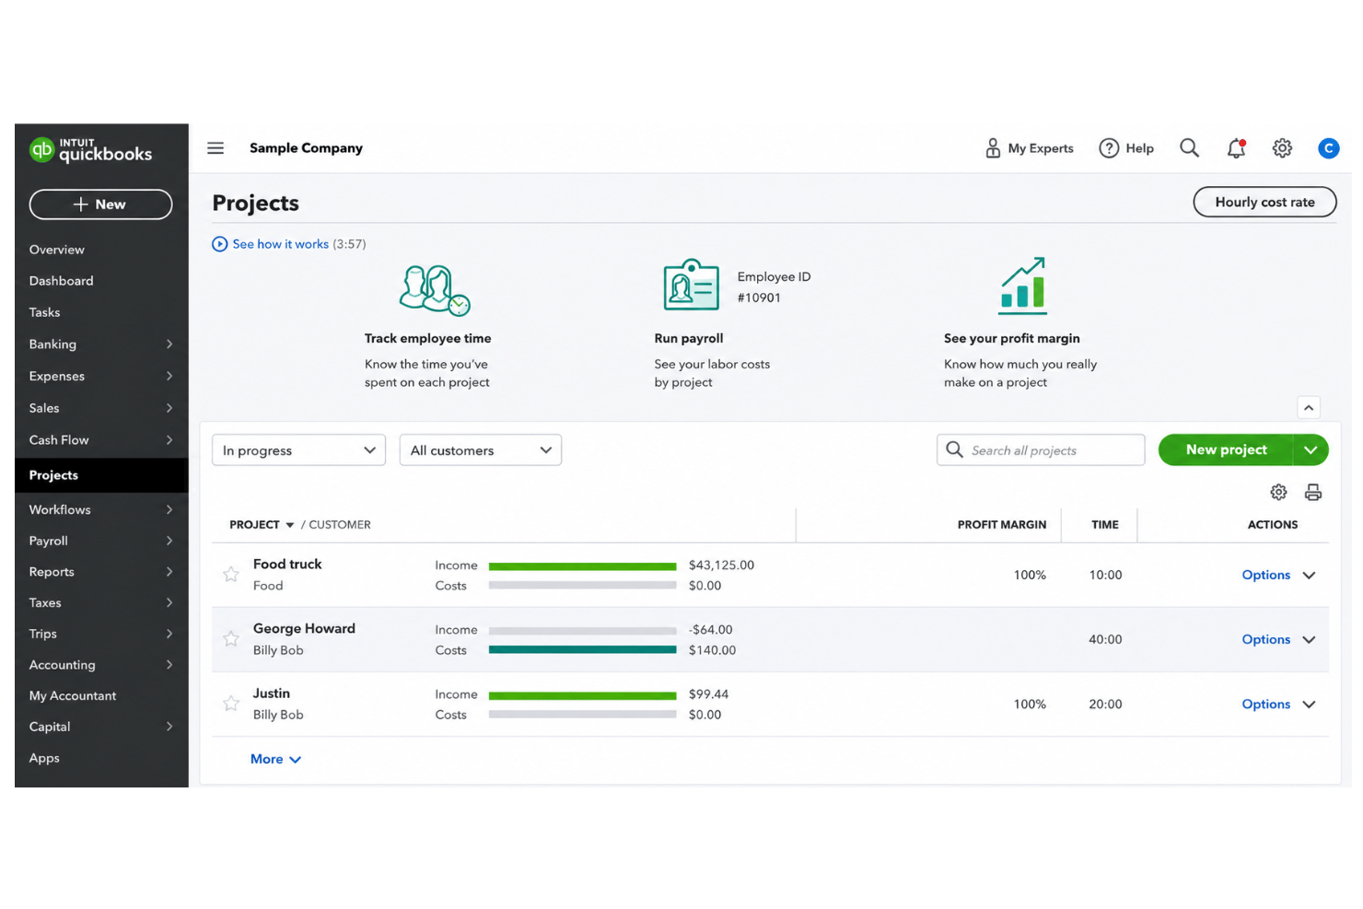Open the notifications bell
Viewport: 1363px width, 909px height.
pyautogui.click(x=1236, y=148)
